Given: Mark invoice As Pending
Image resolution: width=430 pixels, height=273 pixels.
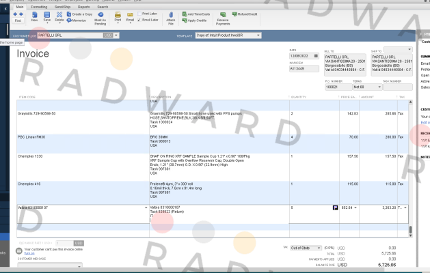Looking at the screenshot, I should 100,18.
